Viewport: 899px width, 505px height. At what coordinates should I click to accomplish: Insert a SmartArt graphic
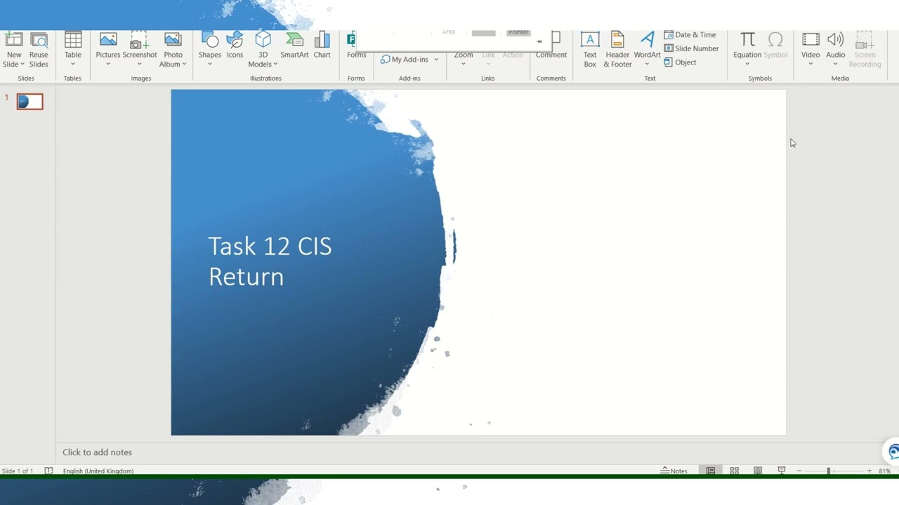(294, 46)
